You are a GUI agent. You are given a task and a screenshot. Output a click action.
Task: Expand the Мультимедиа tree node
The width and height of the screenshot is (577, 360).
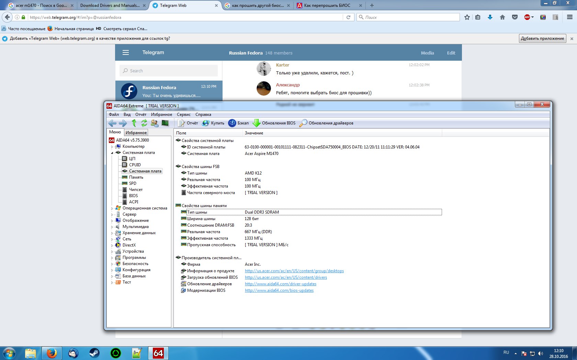point(112,227)
